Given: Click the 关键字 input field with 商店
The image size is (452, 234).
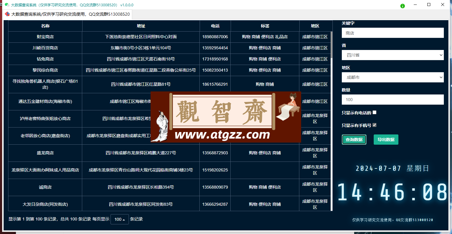Looking at the screenshot, I should coord(393,33).
